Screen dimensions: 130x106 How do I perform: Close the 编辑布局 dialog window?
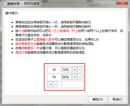pyautogui.click(x=122, y=3)
